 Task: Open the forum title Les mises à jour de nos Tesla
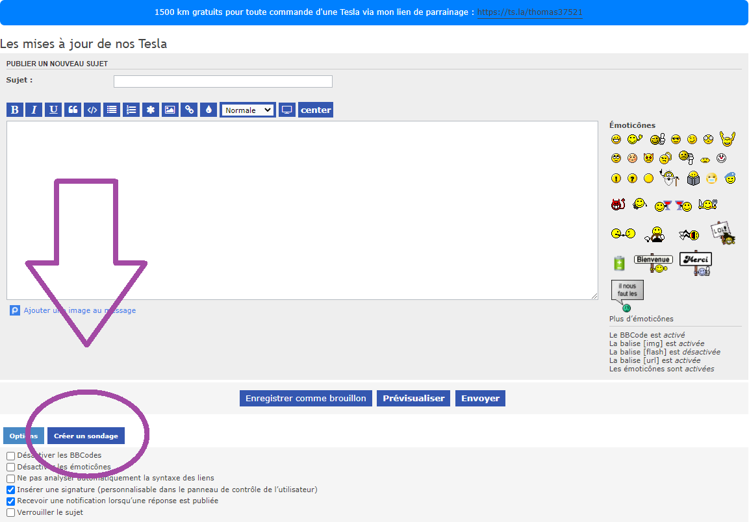(x=84, y=43)
